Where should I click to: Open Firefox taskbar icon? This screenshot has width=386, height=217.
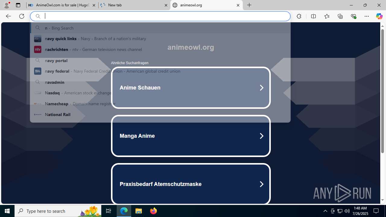[153, 211]
